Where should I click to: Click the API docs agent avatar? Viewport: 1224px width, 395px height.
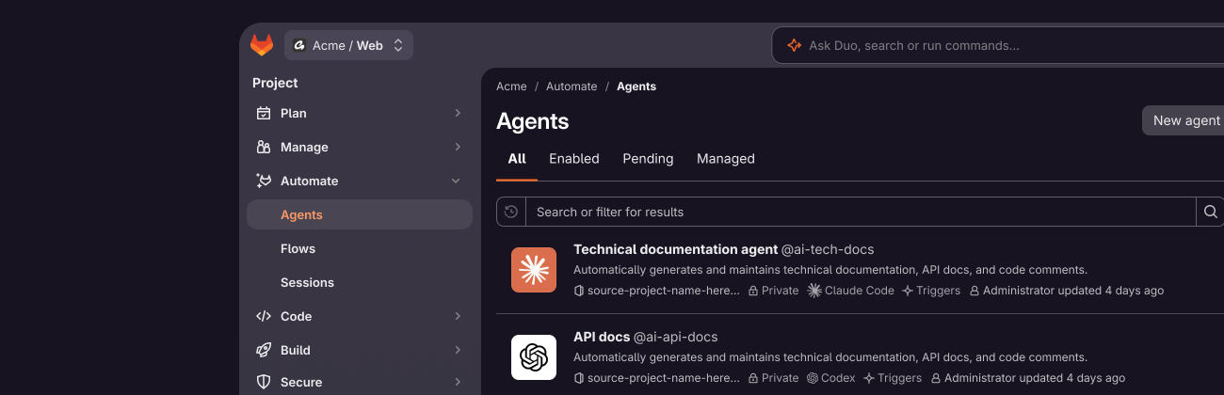click(x=534, y=357)
